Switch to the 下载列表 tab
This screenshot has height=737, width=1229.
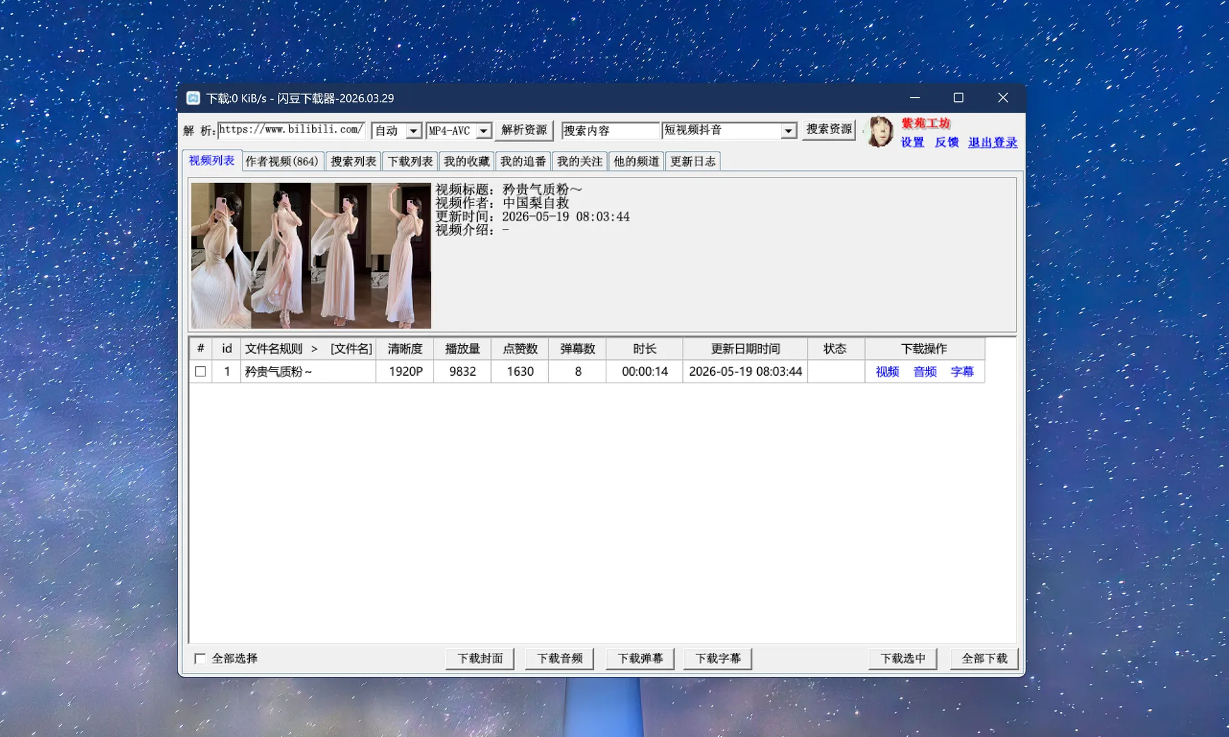(x=410, y=161)
